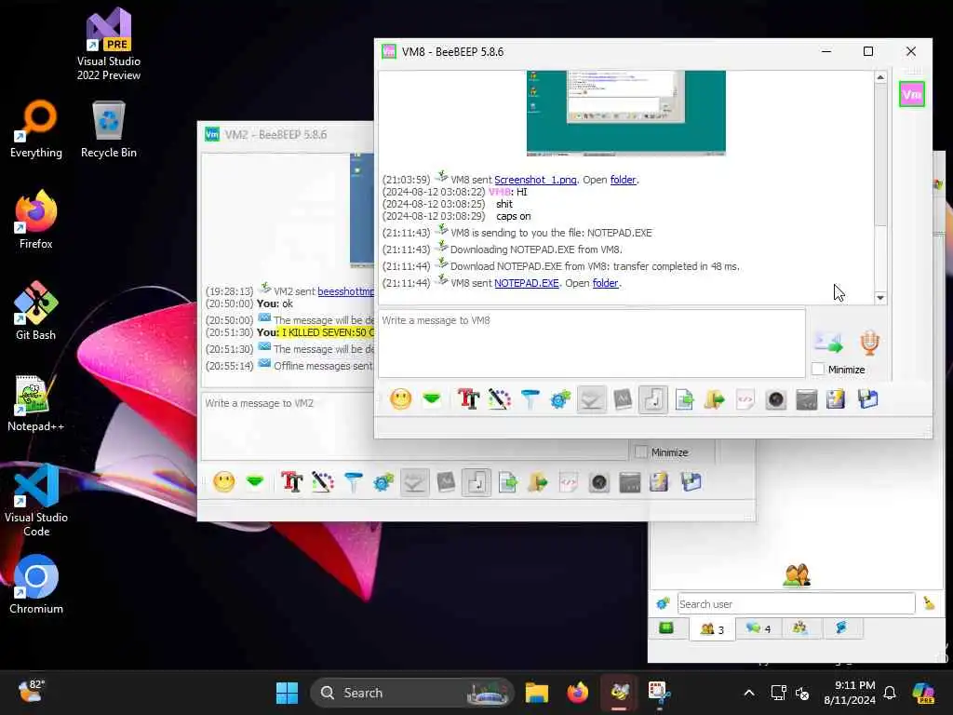This screenshot has height=715, width=953.
Task: Click the broom clear icon beside Search user
Action: click(929, 603)
